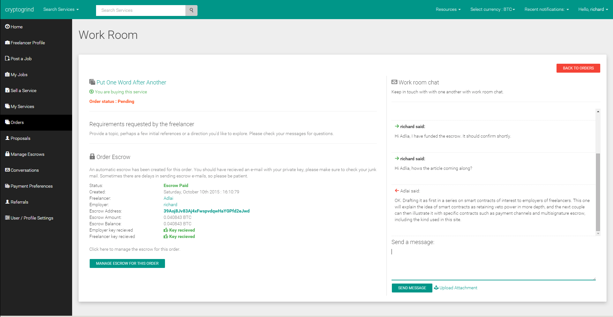613x317 pixels.
Task: Click Manage Escrow For This Order button
Action: point(127,263)
